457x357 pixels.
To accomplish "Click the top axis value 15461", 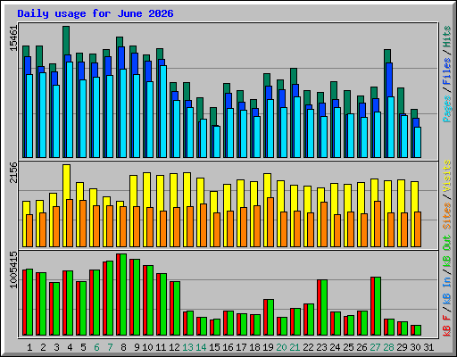I will [13, 38].
